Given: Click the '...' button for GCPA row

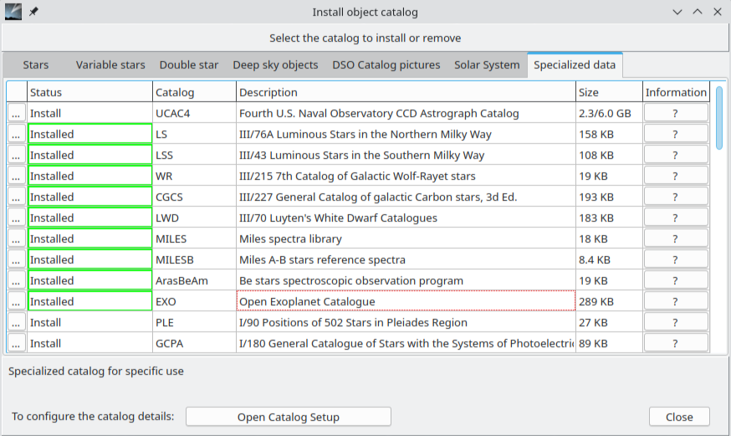Looking at the screenshot, I should pos(17,344).
